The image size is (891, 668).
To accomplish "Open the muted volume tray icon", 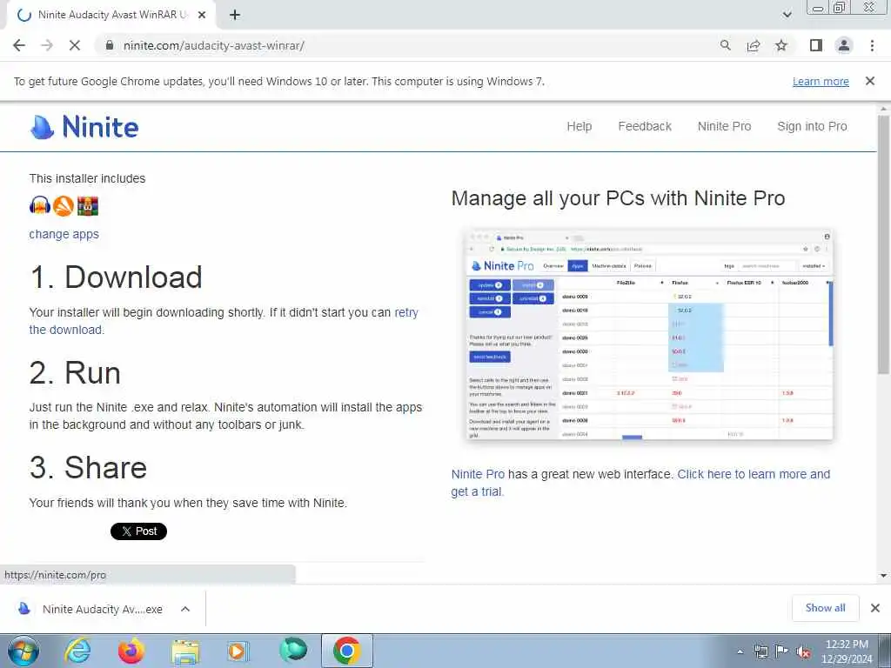I will tap(803, 651).
